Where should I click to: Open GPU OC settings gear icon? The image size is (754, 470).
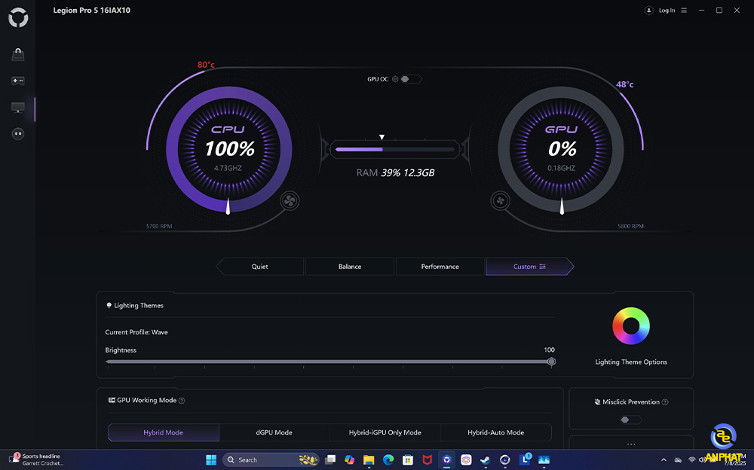point(395,79)
